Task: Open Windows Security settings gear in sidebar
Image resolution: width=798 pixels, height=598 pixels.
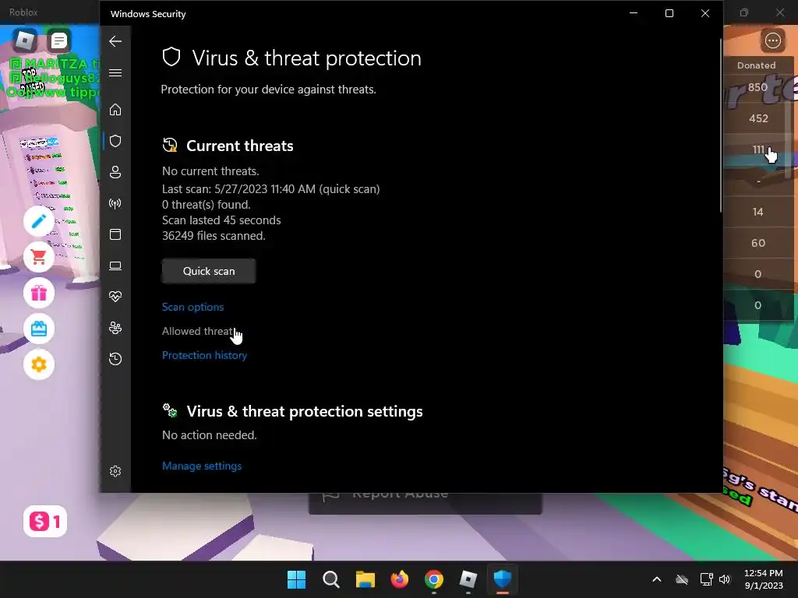Action: pos(115,471)
